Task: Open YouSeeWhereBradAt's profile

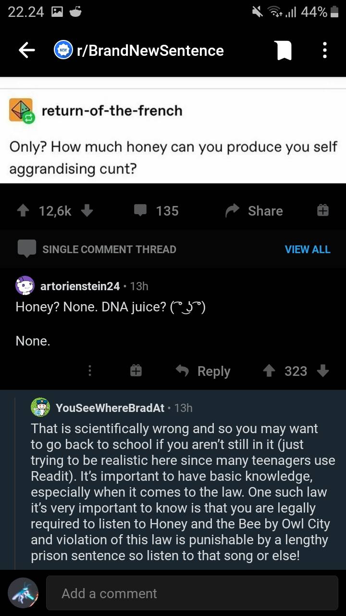Action: [x=110, y=408]
